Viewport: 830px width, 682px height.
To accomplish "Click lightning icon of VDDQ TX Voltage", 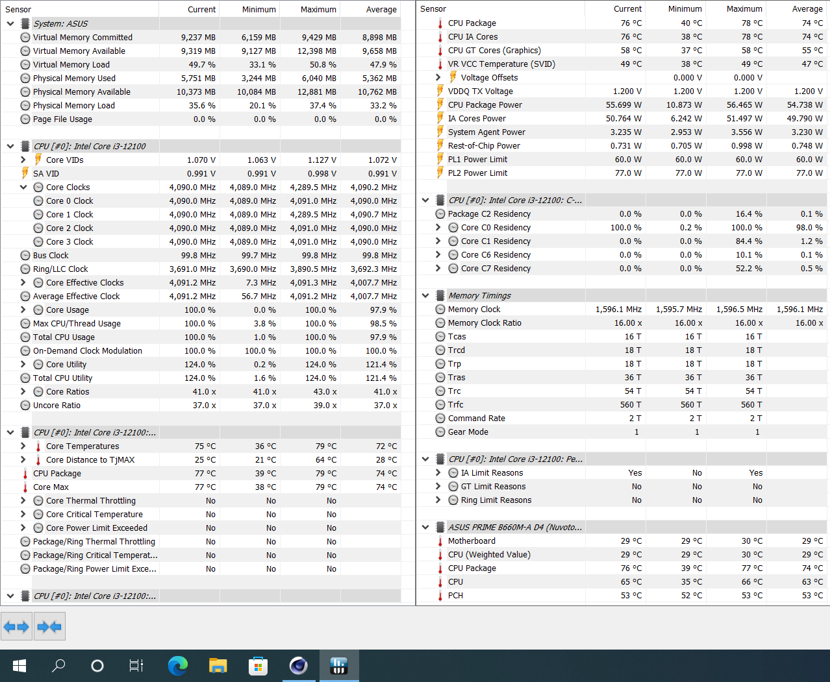I will point(440,91).
